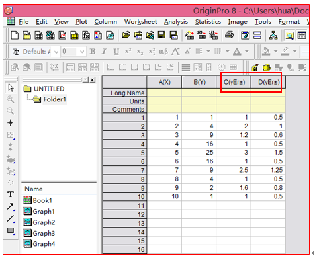
Task: Toggle Italic formatting
Action: point(104,52)
